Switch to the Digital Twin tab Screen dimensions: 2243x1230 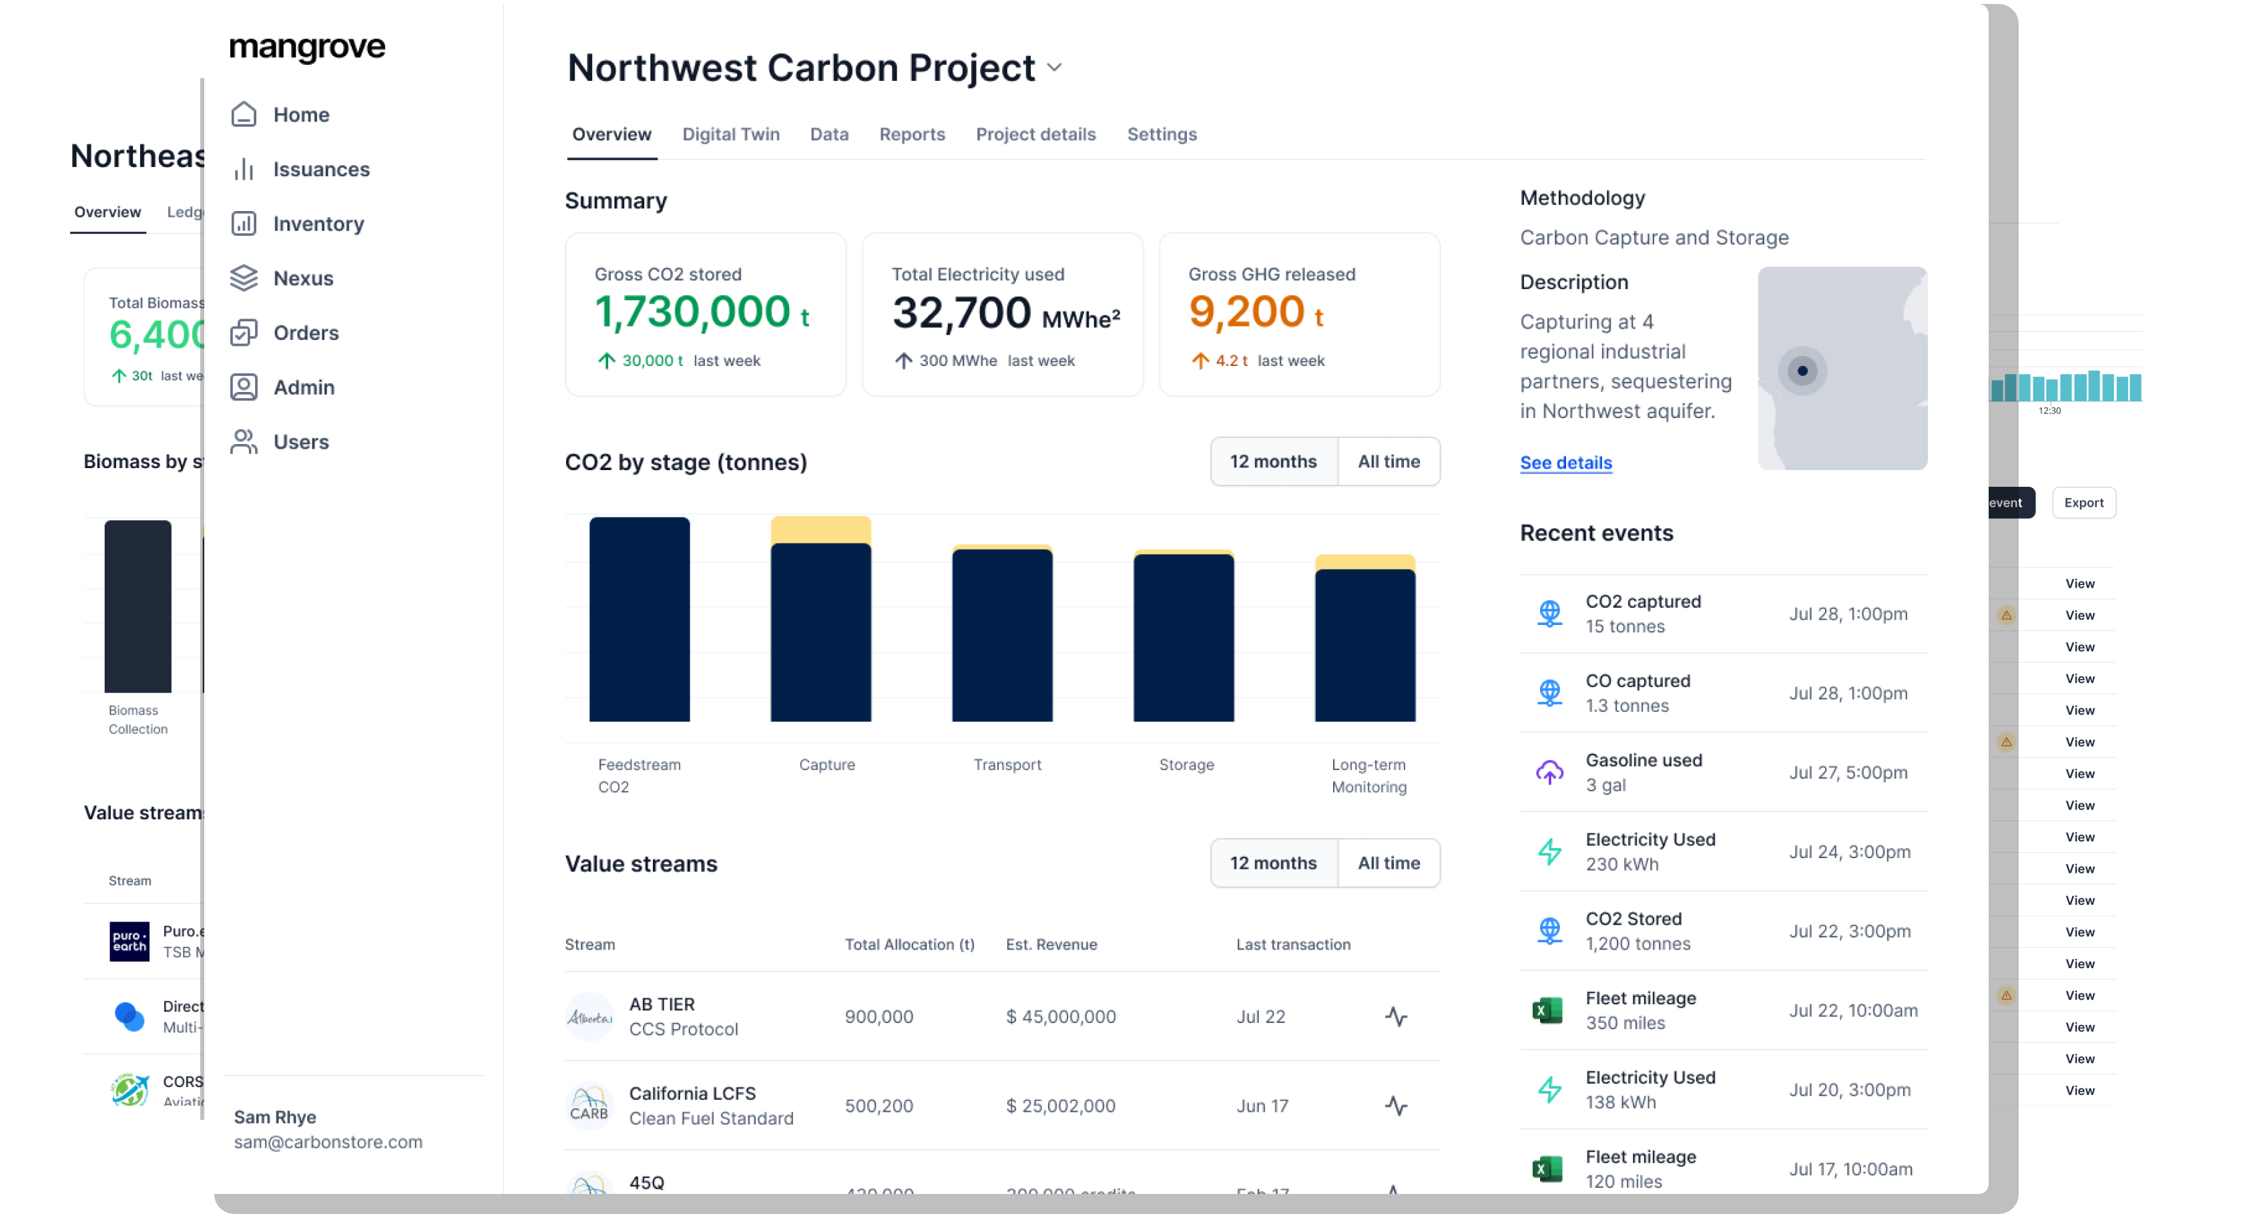pos(730,134)
